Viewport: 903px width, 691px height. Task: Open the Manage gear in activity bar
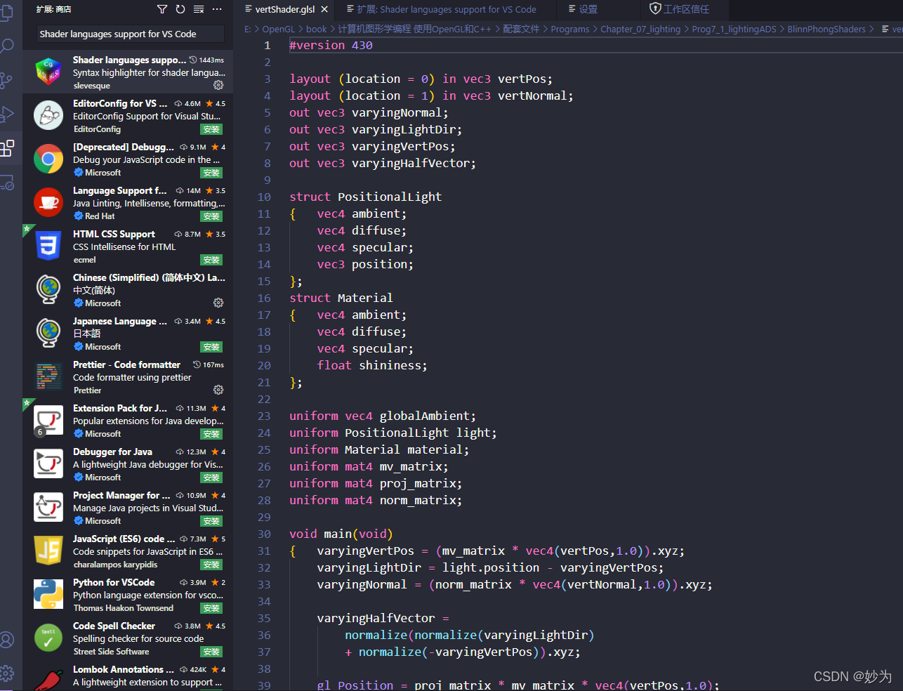6,673
